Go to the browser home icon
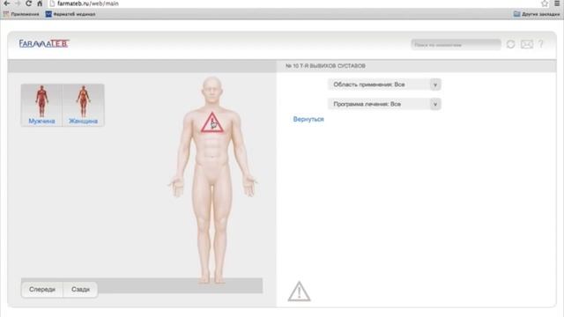The height and width of the screenshot is (317, 564). coord(40,4)
